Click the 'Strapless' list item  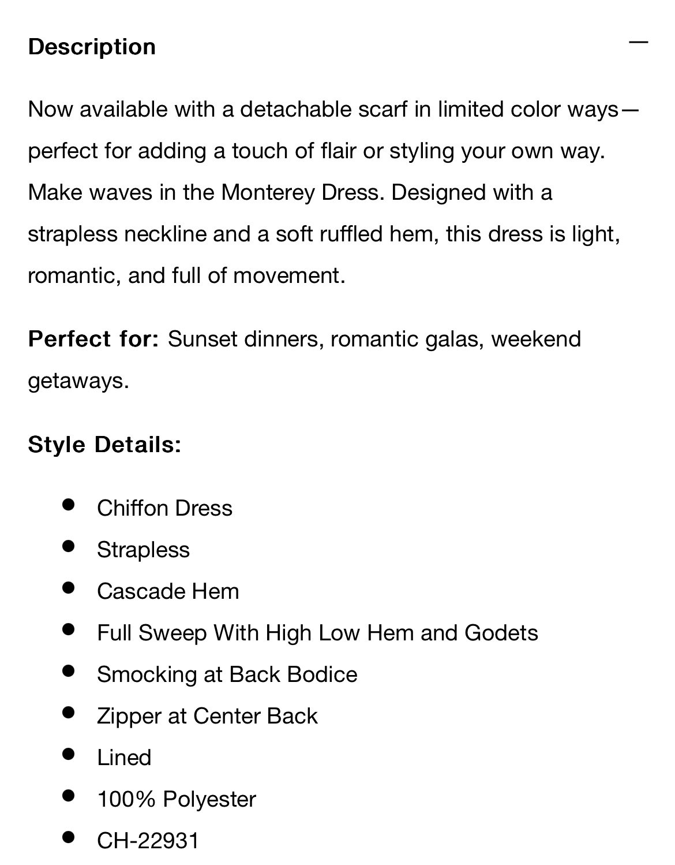[x=143, y=550]
